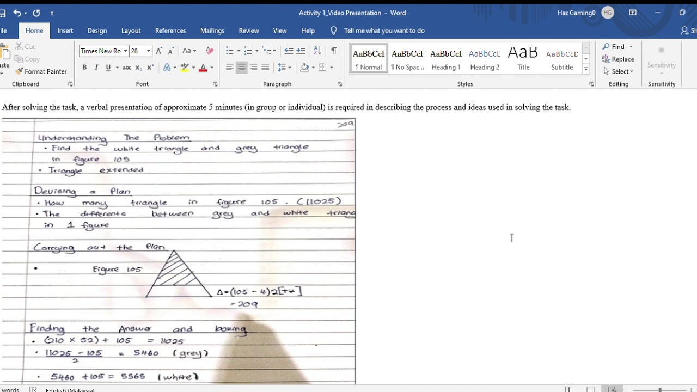697x392 pixels.
Task: Toggle Strikethrough formatting
Action: [x=127, y=68]
